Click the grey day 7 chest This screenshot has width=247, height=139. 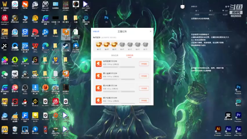click(x=145, y=44)
